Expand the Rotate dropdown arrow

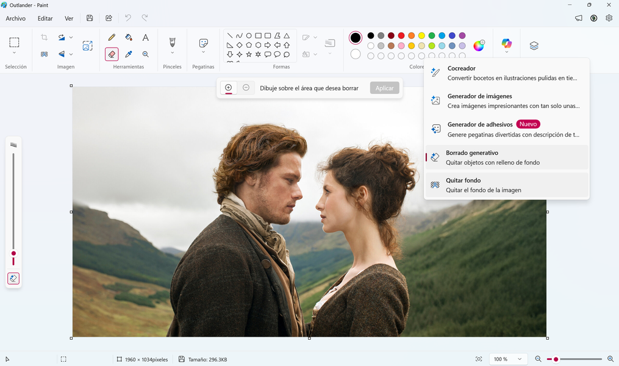pyautogui.click(x=71, y=37)
